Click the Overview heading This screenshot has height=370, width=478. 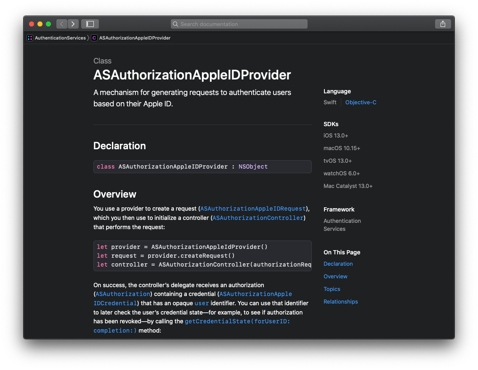(x=114, y=194)
